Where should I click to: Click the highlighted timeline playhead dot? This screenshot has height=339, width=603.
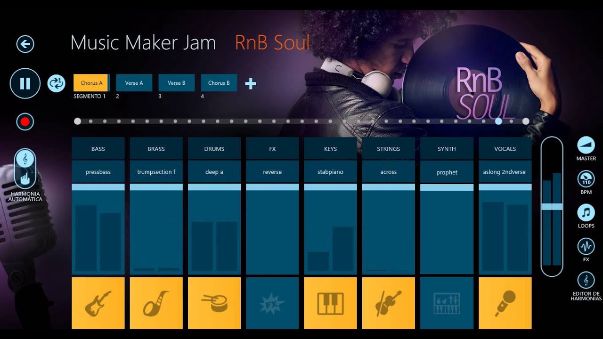click(x=498, y=121)
